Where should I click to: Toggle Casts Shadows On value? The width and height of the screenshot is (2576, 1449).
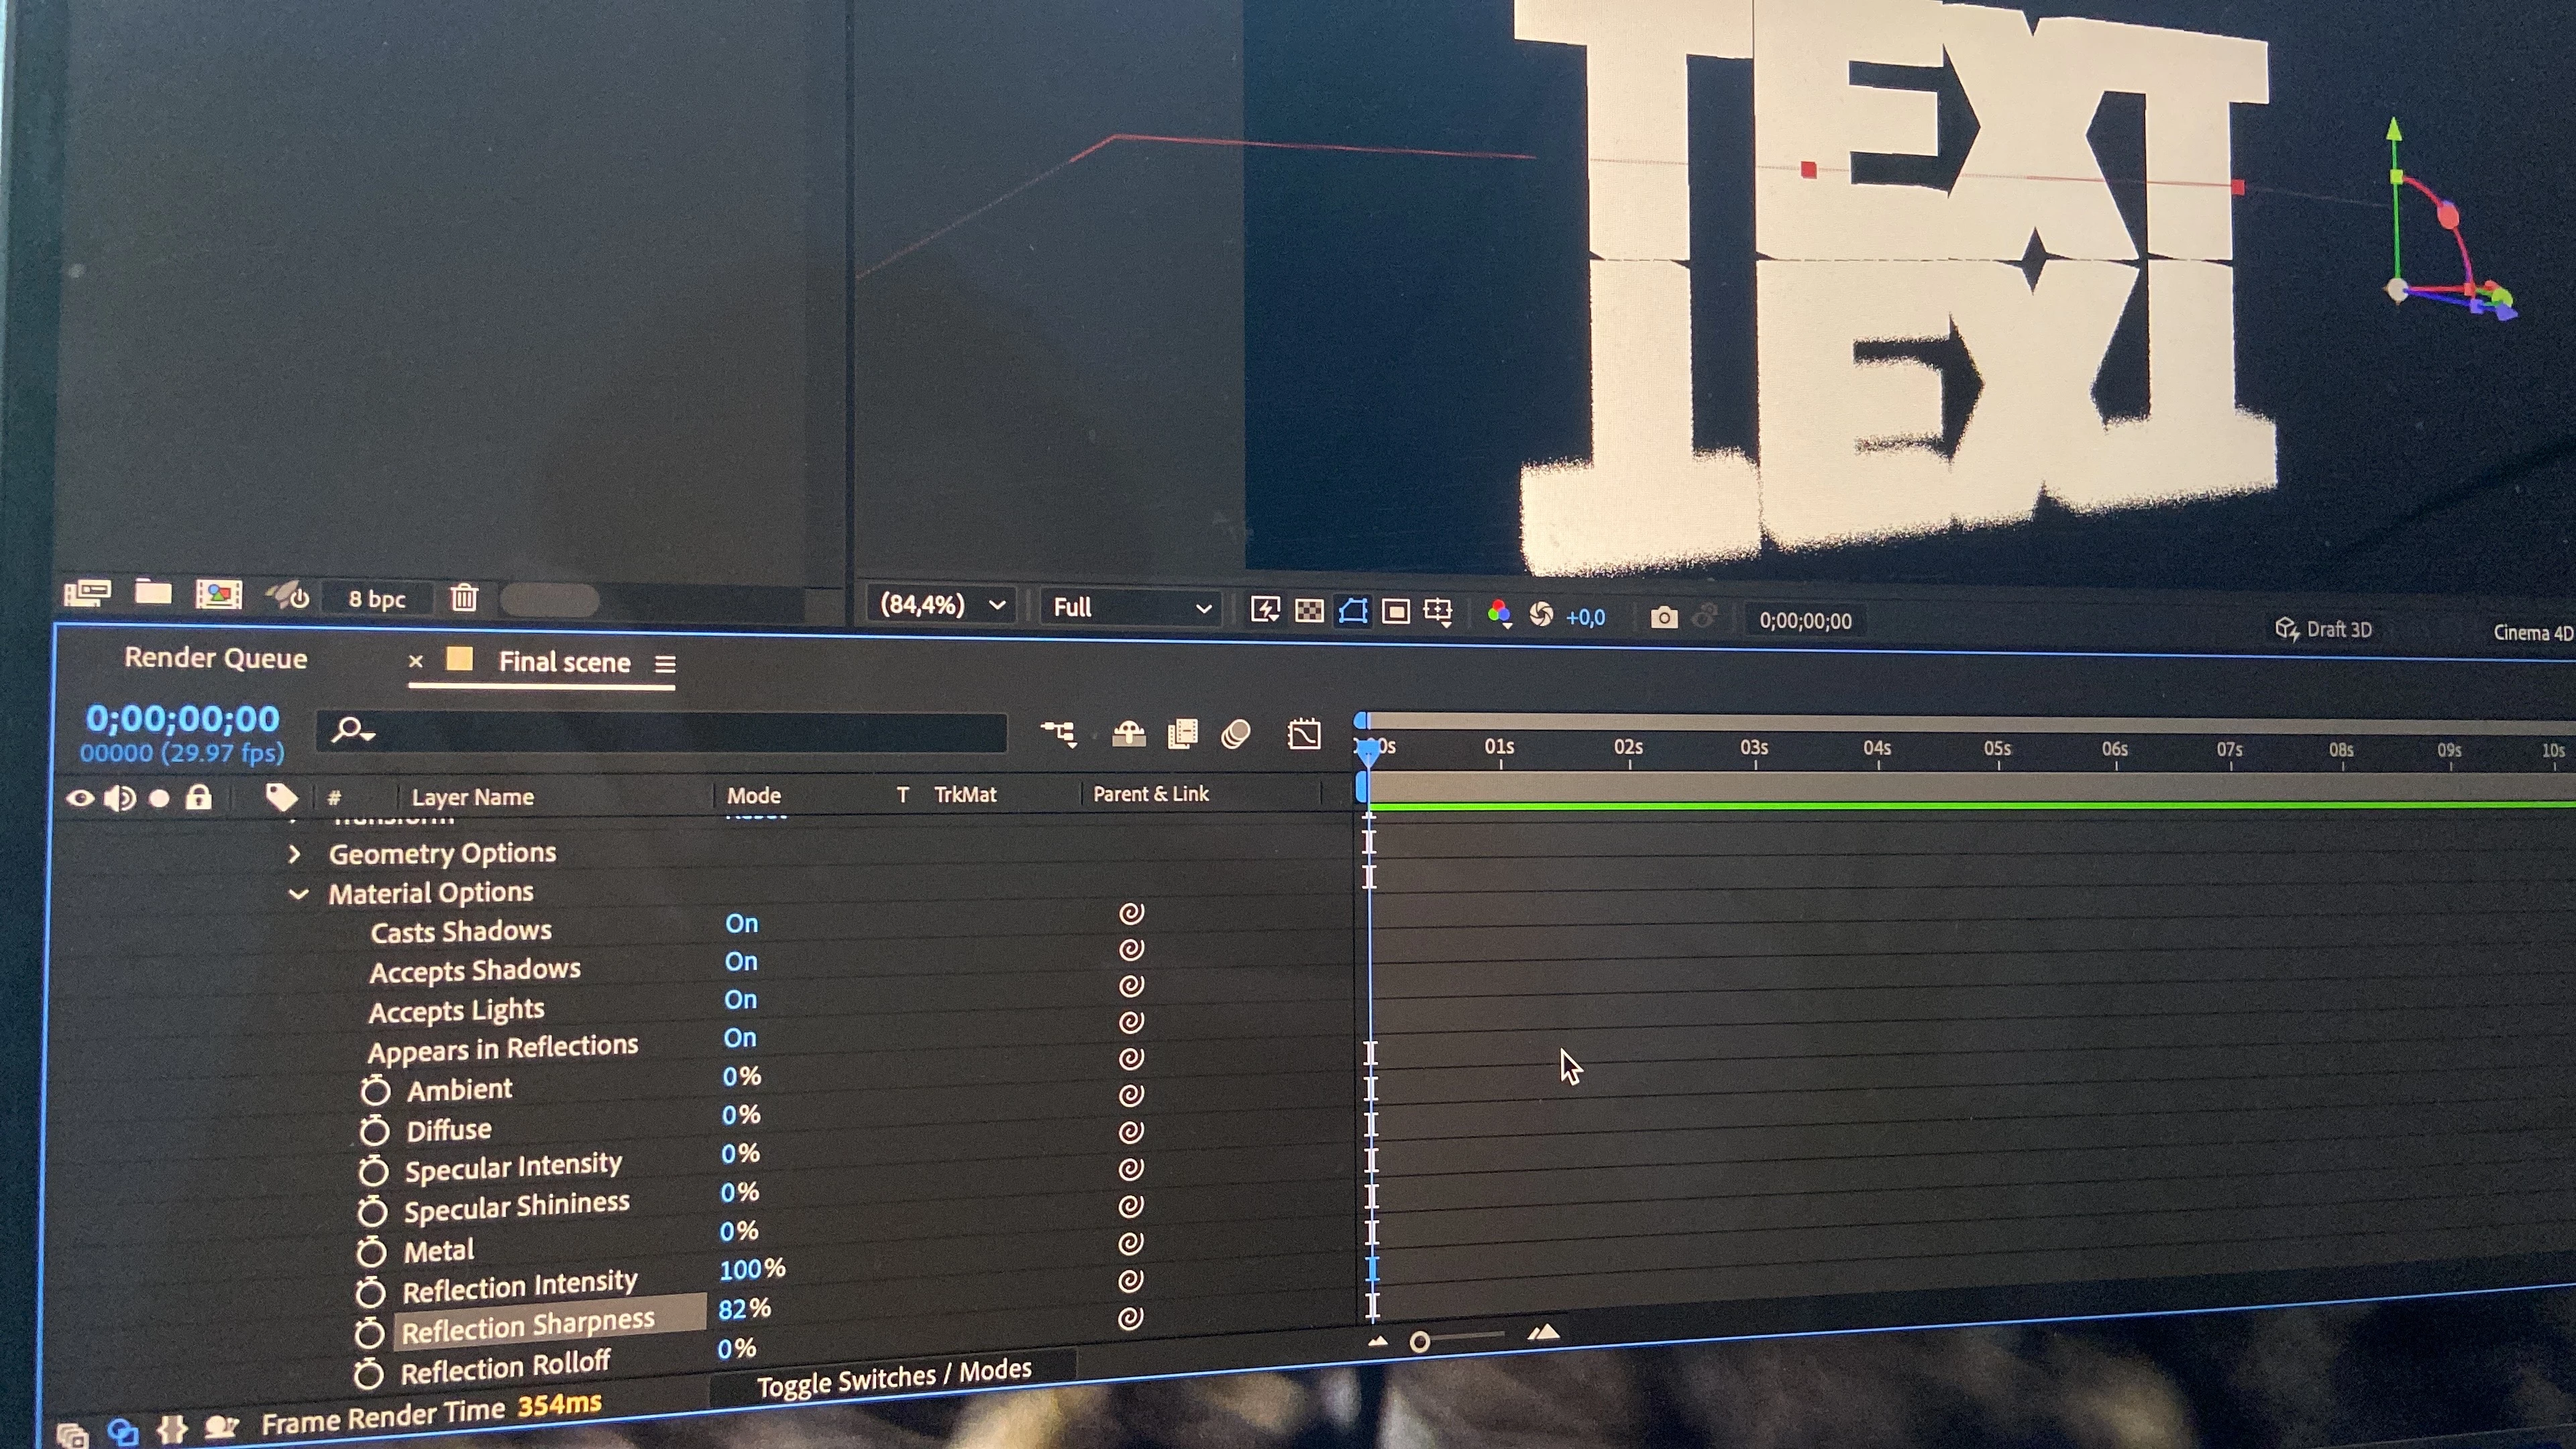tap(741, 923)
